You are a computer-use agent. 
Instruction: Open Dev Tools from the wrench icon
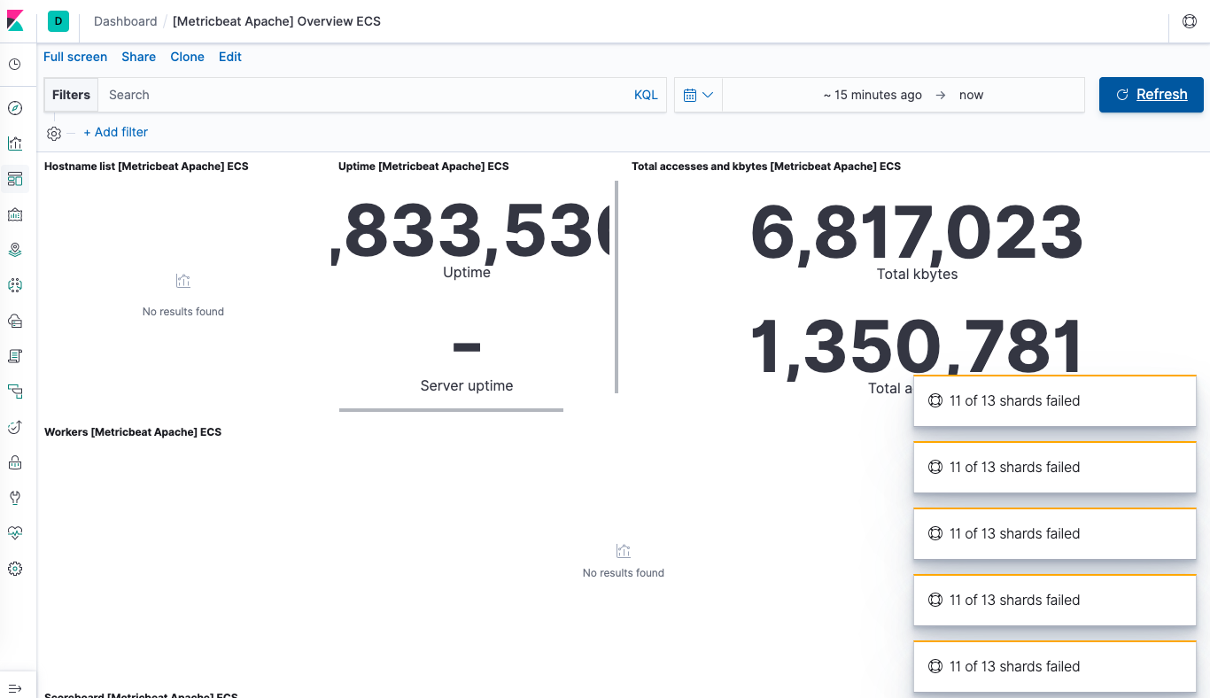click(15, 498)
